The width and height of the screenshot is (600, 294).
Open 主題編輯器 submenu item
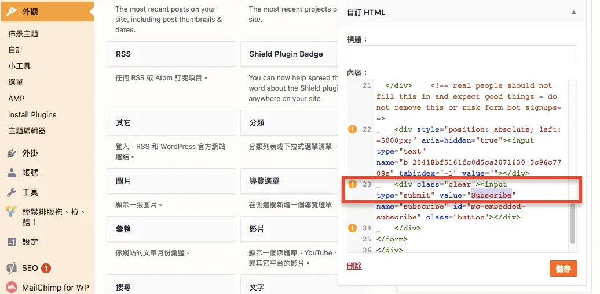point(27,131)
